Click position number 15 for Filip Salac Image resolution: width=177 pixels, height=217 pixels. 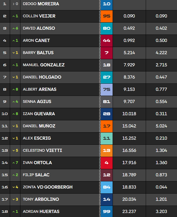[5, 175]
